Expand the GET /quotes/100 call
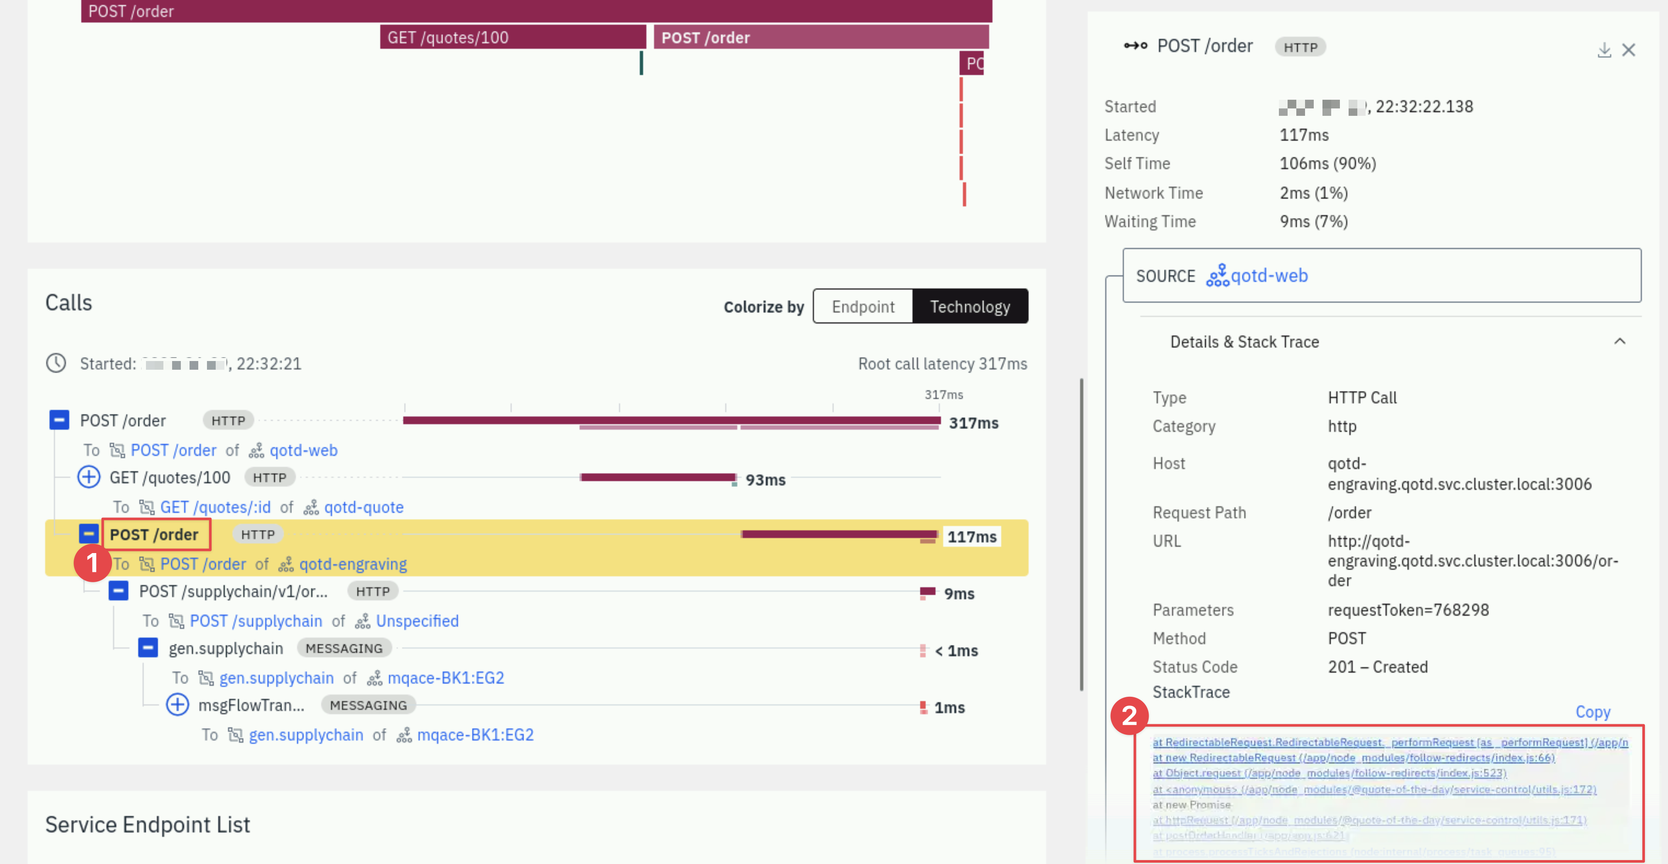The width and height of the screenshot is (1668, 864). (89, 477)
